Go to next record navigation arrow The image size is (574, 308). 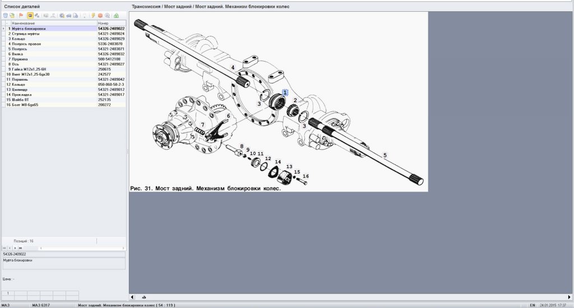pyautogui.click(x=15, y=248)
